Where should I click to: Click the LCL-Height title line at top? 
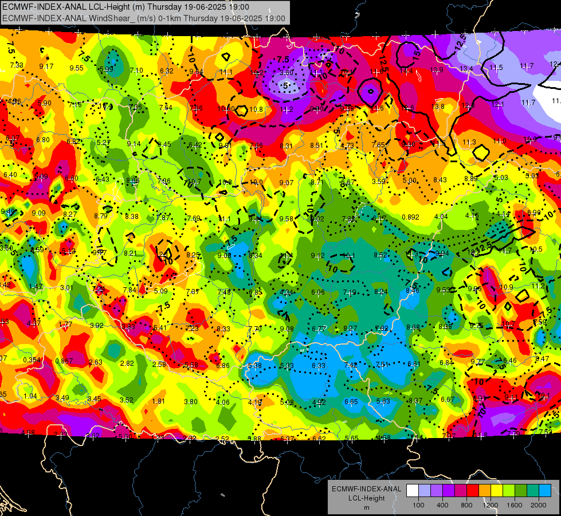(x=125, y=7)
